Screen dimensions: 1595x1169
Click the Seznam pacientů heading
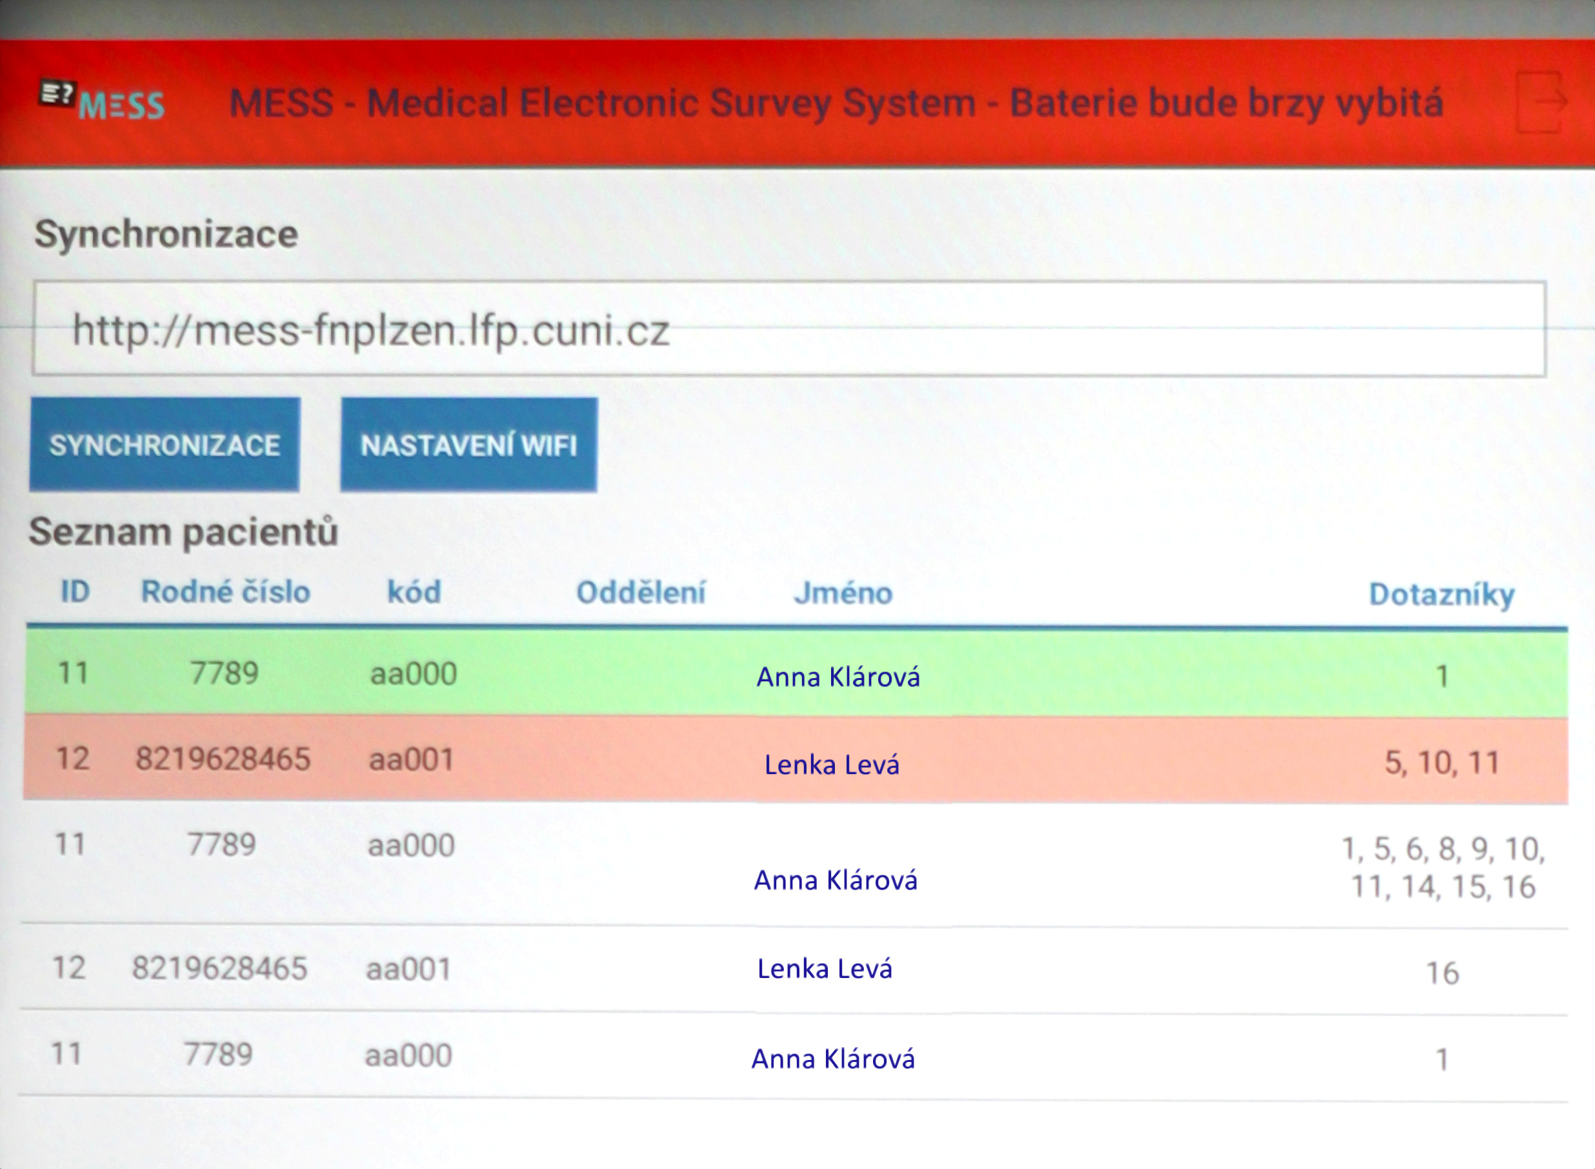click(183, 532)
